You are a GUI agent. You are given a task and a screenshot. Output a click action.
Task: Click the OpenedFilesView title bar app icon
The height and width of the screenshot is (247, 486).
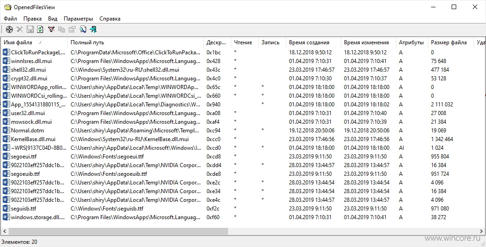7,7
